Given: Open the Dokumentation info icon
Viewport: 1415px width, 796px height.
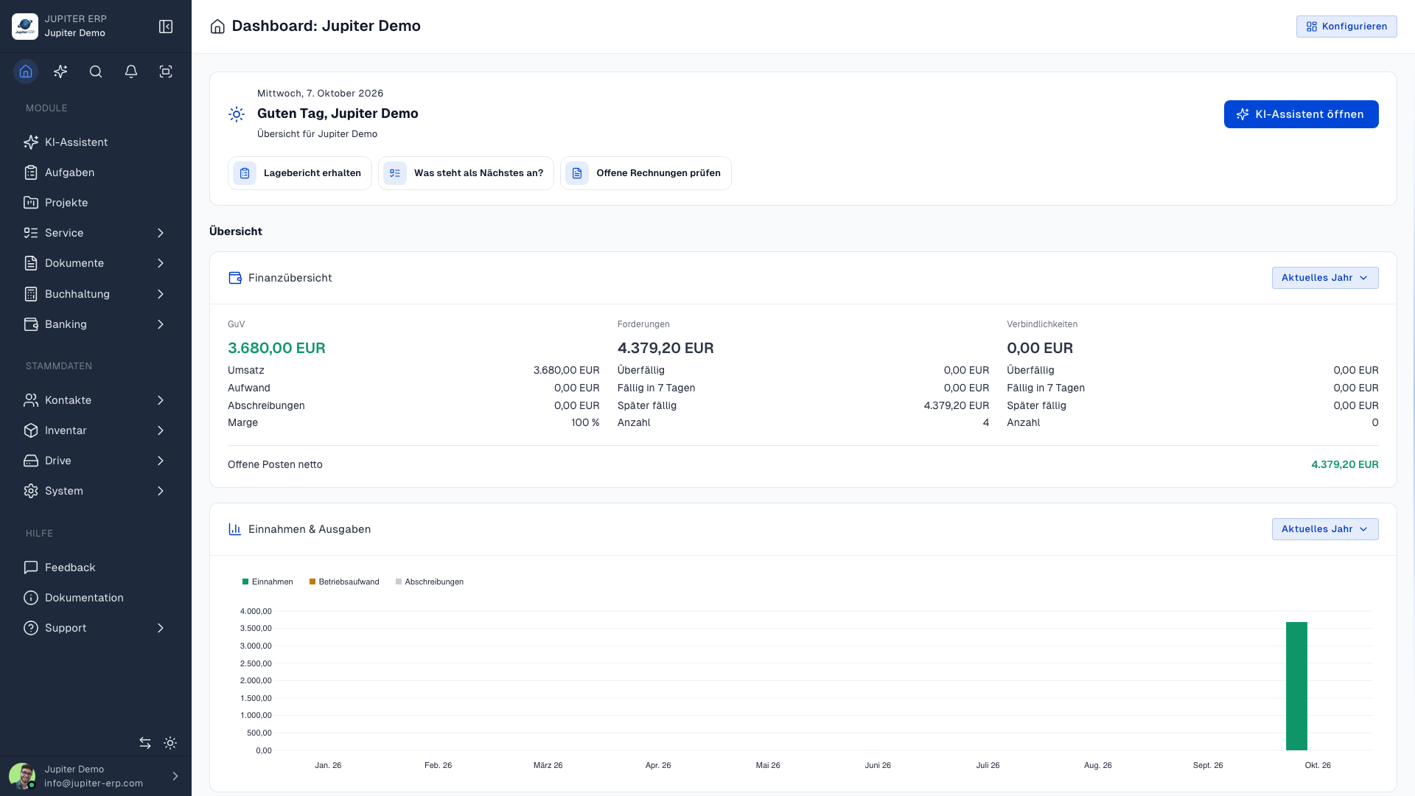Looking at the screenshot, I should 31,598.
